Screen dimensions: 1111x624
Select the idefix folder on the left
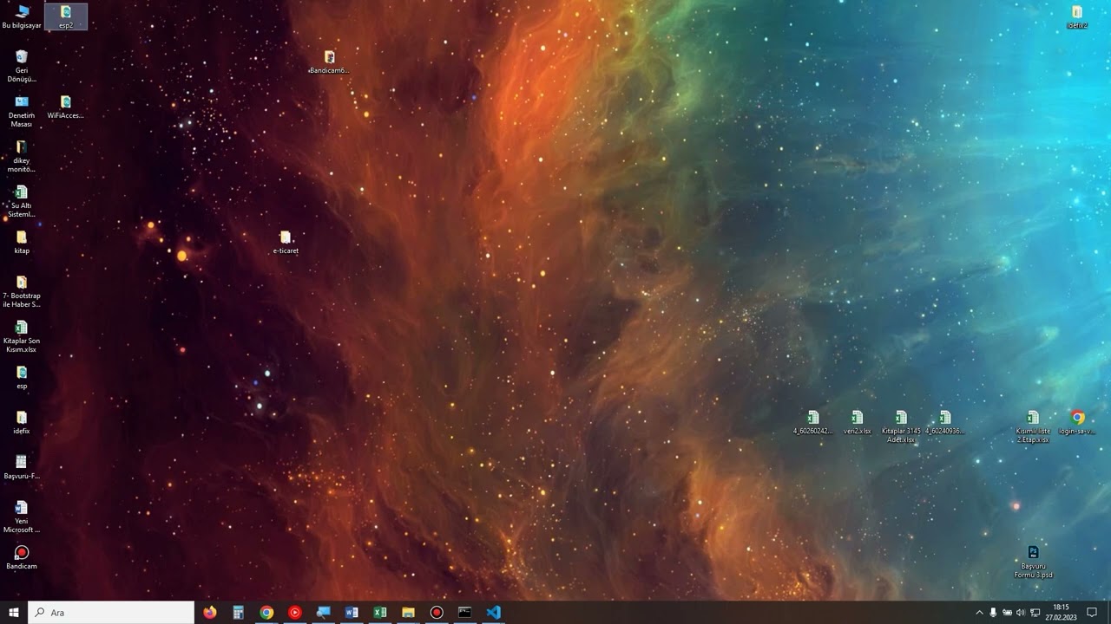(22, 422)
